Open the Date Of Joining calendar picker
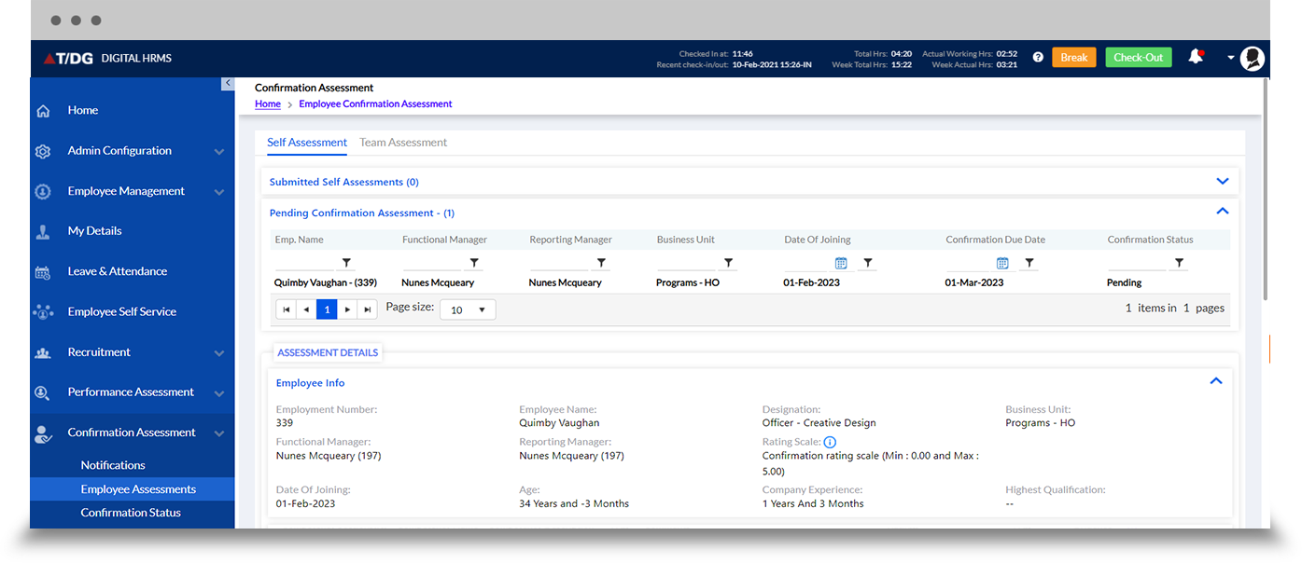This screenshot has width=1302, height=563. 840,264
